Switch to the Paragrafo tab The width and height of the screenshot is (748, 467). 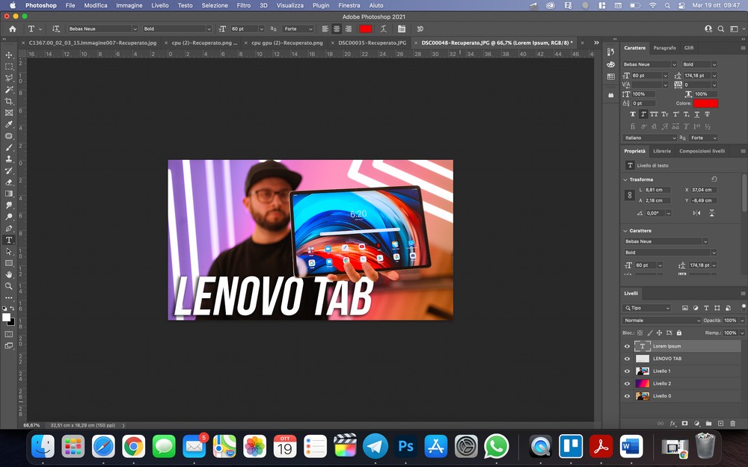pos(664,48)
